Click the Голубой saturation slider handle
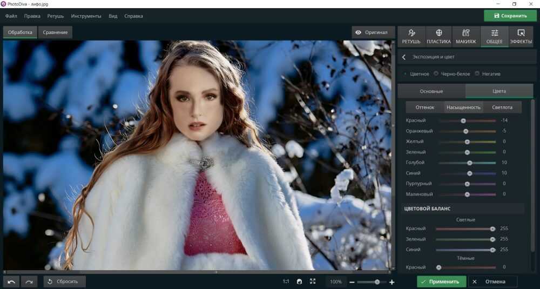 click(469, 163)
